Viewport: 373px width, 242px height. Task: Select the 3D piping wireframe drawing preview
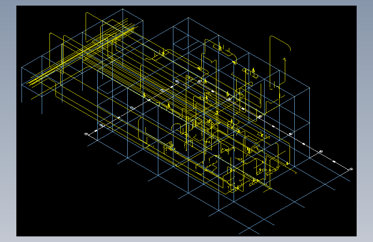click(x=186, y=121)
